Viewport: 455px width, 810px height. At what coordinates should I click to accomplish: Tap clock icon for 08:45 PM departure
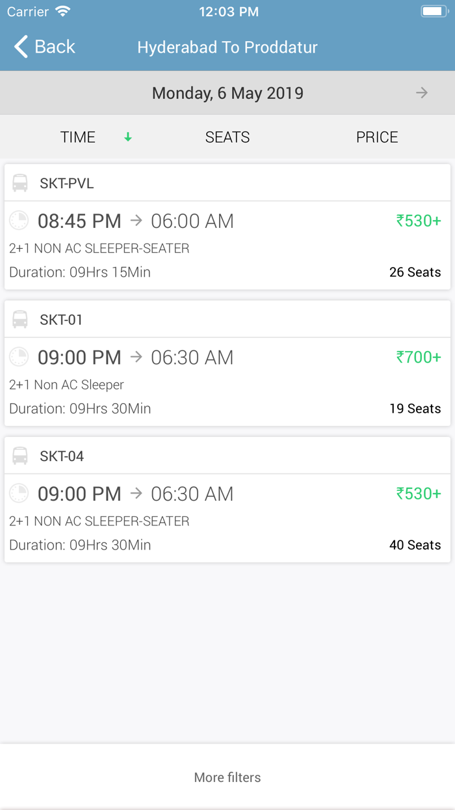(x=19, y=221)
